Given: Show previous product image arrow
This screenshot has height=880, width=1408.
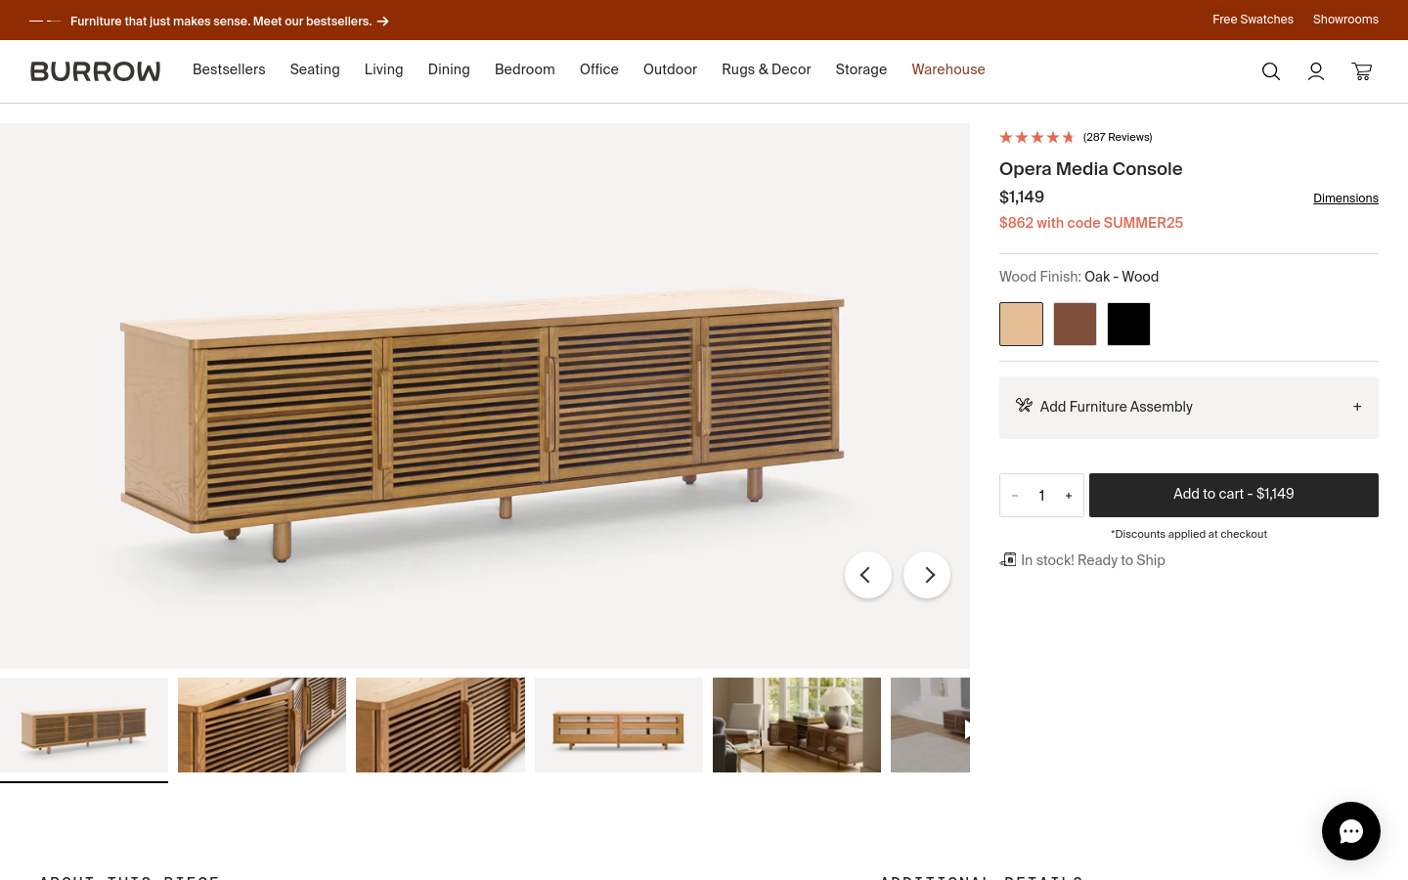Looking at the screenshot, I should click(868, 575).
